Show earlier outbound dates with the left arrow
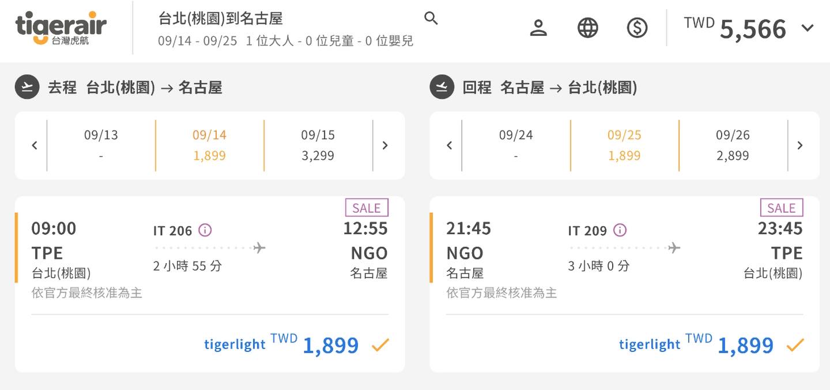 (x=35, y=145)
